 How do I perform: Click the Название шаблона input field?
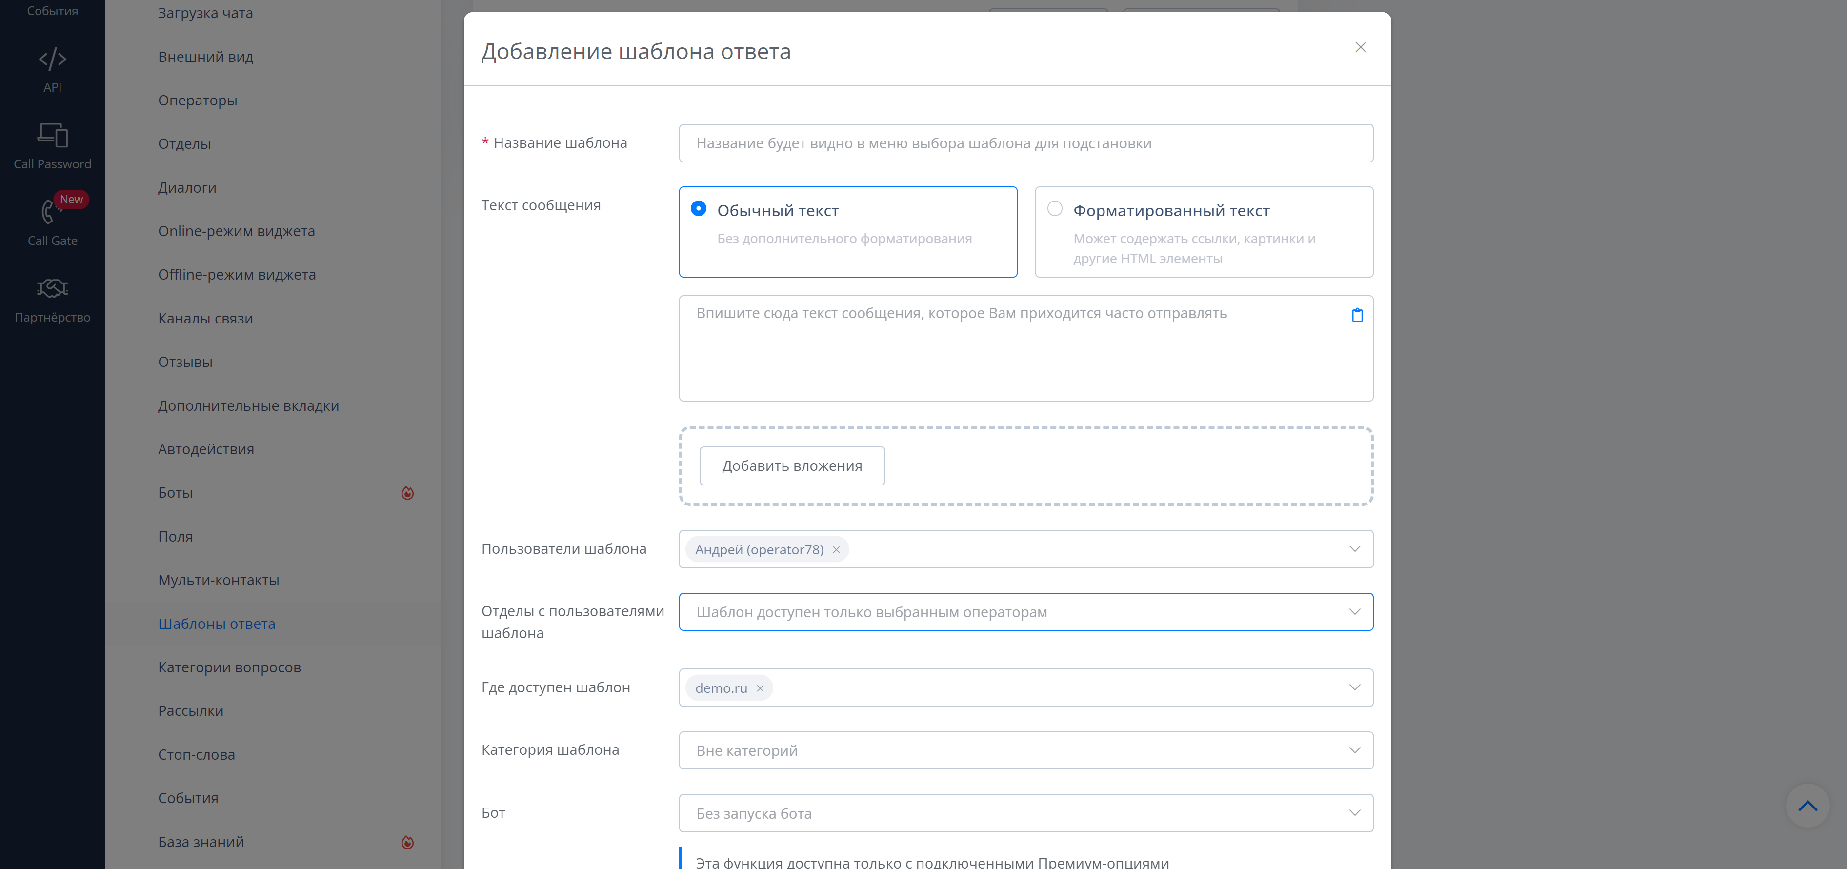tap(1025, 143)
